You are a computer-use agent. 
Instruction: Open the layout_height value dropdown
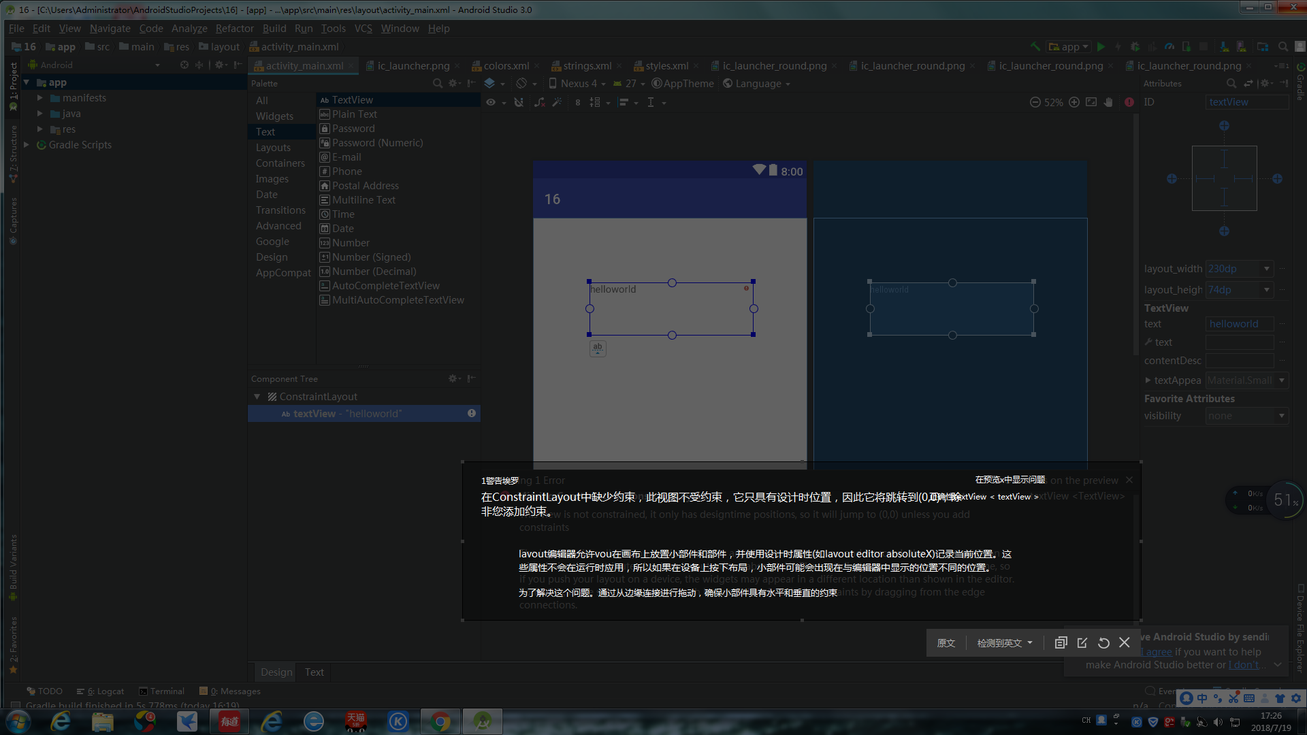click(1267, 290)
